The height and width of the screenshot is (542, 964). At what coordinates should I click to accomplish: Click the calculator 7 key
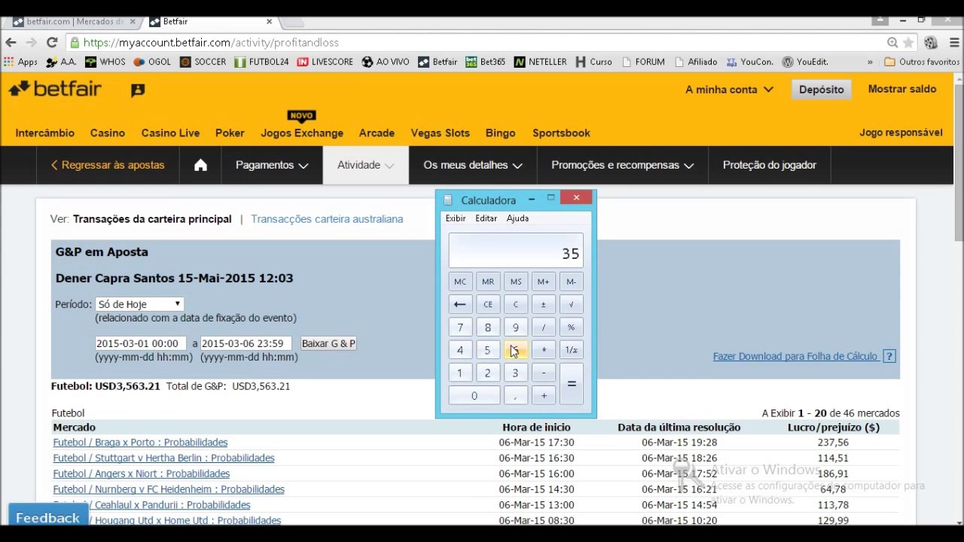(460, 327)
